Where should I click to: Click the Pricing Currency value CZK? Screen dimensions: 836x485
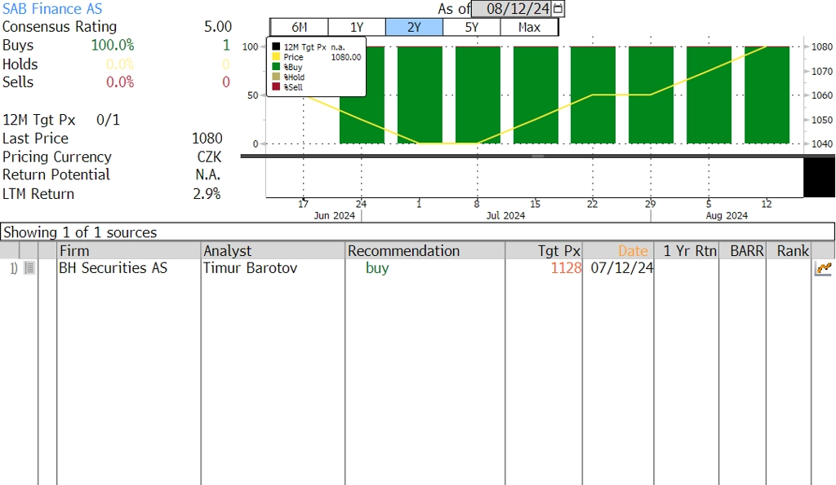[x=209, y=157]
